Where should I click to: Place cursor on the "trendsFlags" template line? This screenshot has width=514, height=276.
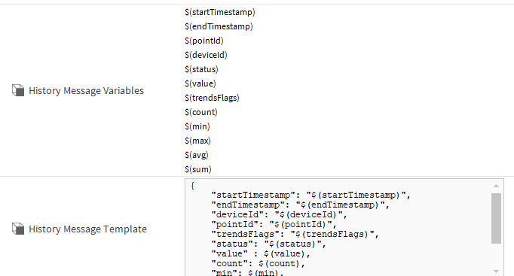pos(295,235)
